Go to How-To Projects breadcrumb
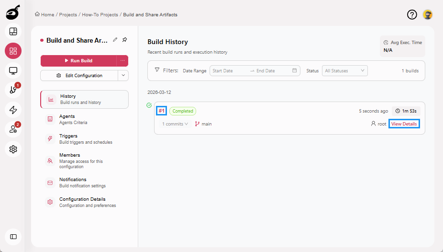443x252 pixels. click(100, 14)
